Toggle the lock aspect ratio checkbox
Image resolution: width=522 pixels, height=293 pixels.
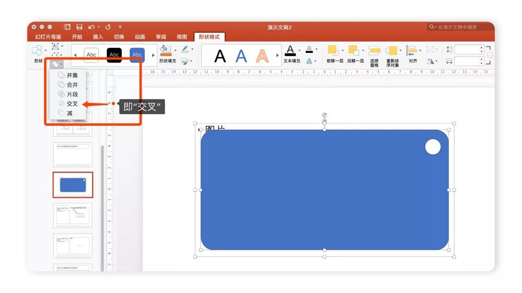[x=490, y=55]
